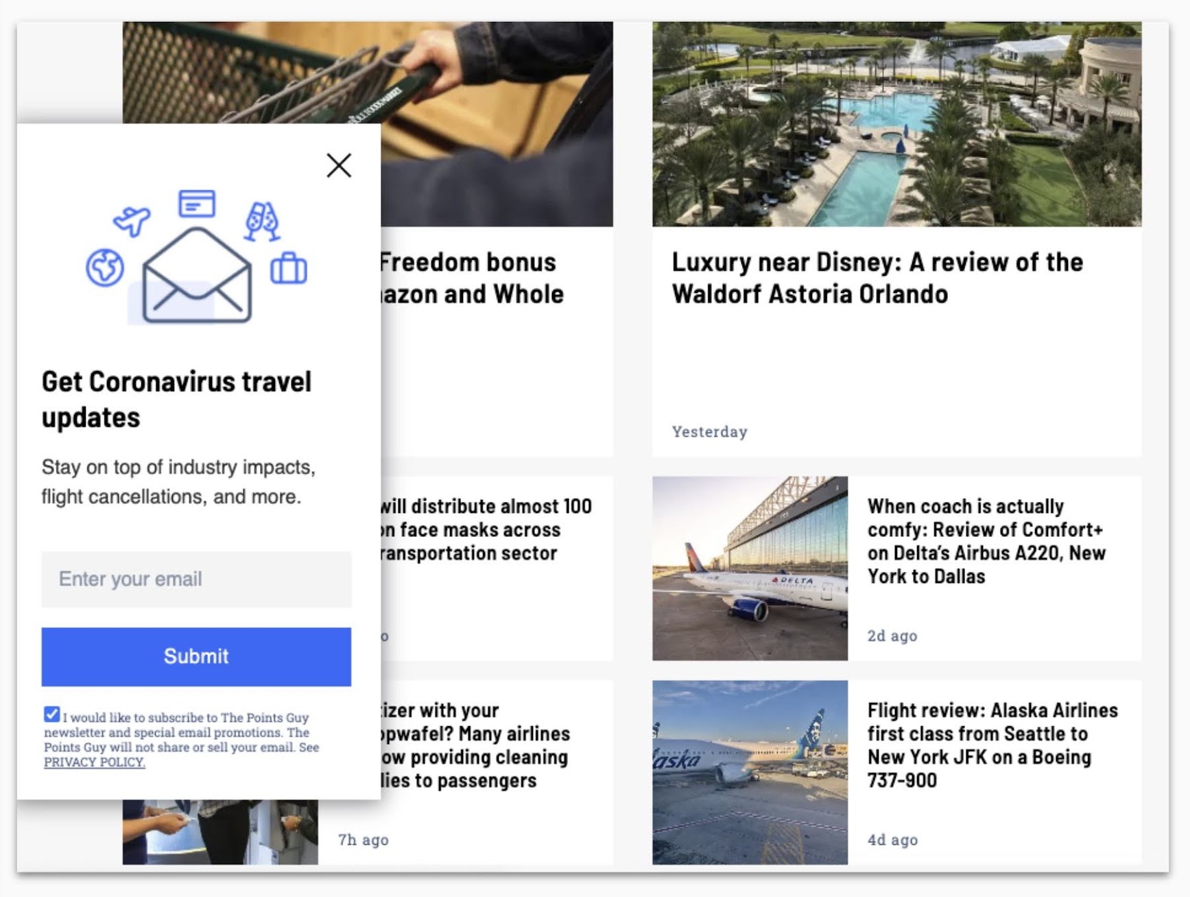
Task: Open the face masks transportation sector article
Action: click(x=486, y=529)
